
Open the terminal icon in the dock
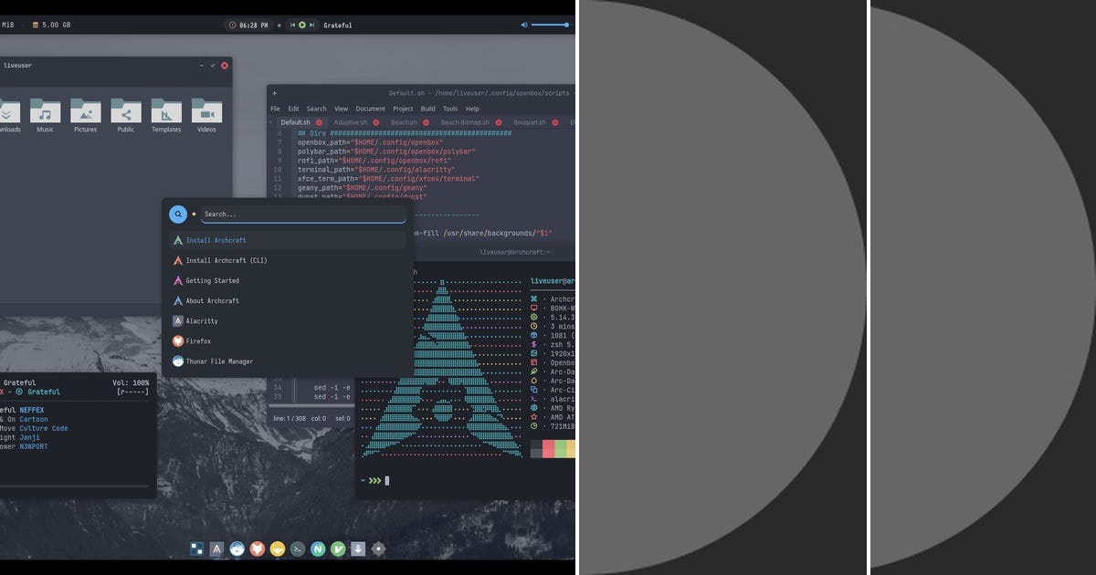pos(298,549)
